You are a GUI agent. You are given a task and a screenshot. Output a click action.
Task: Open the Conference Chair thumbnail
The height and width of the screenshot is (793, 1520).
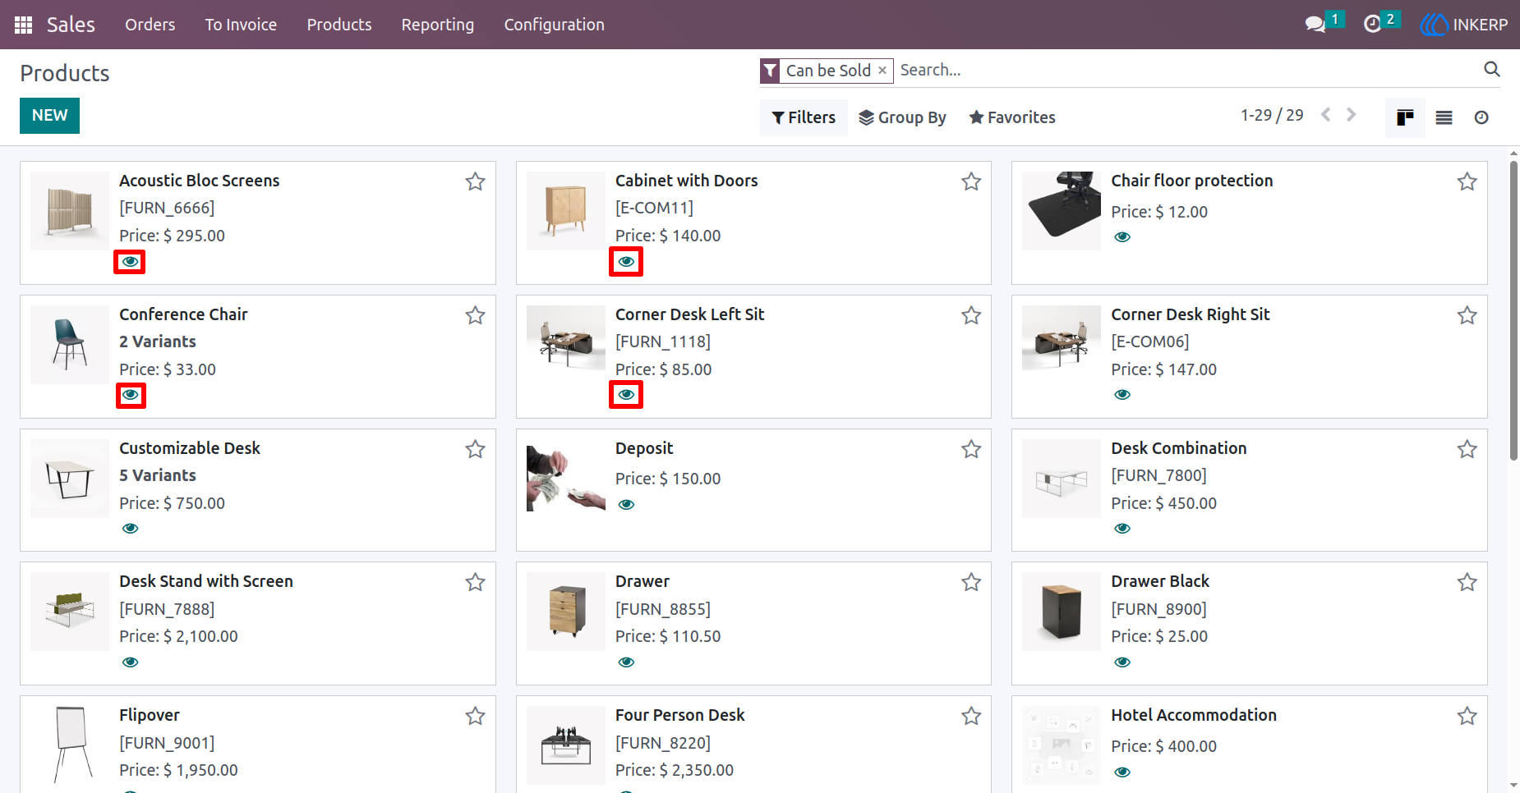coord(70,345)
